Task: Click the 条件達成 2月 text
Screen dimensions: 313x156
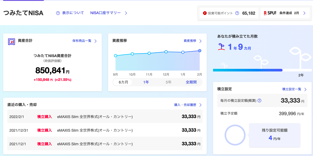Action: [x=289, y=13]
